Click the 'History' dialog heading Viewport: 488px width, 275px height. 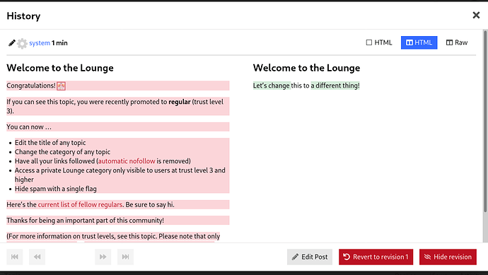pos(23,16)
